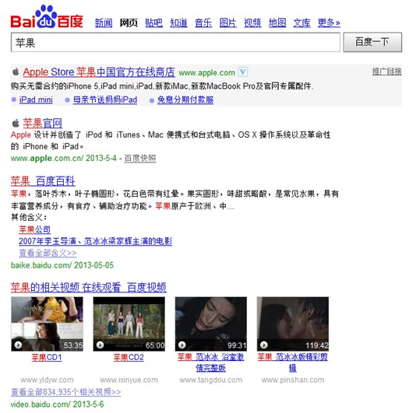The image size is (409, 413).
Task: Click the www.apple.com green URL in ad
Action: pyautogui.click(x=206, y=72)
